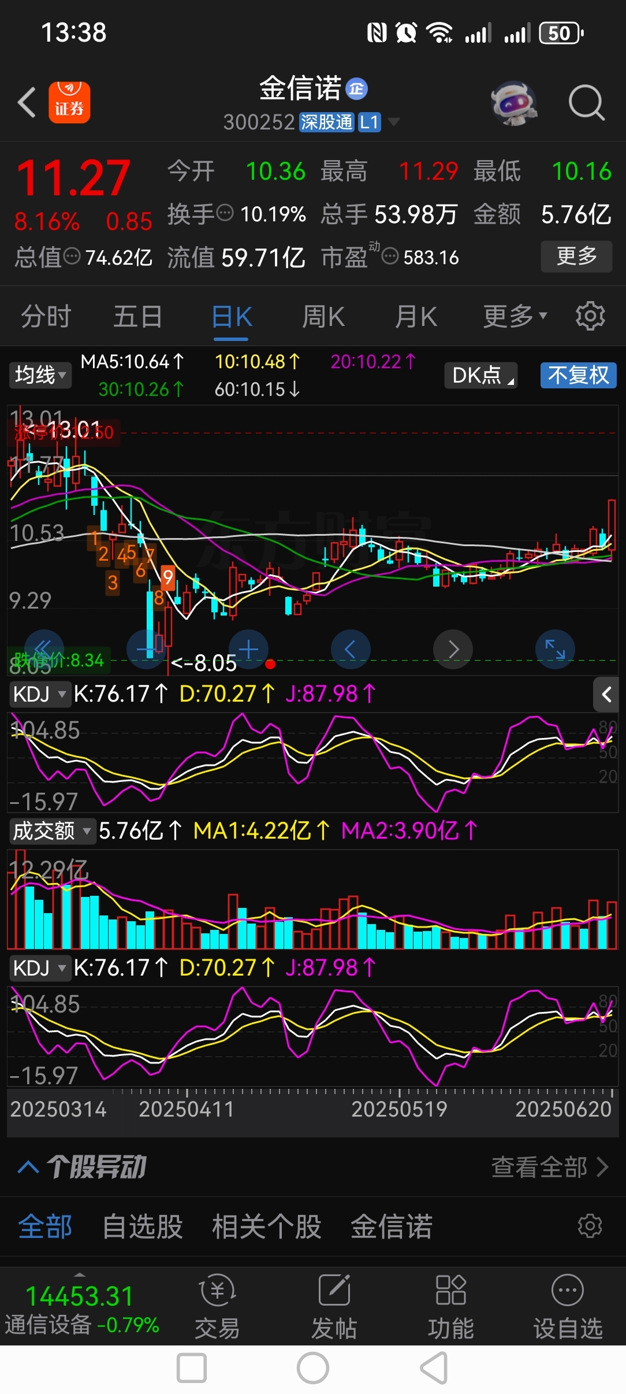The image size is (626, 1394).
Task: Open the robot assistant avatar
Action: point(513,103)
